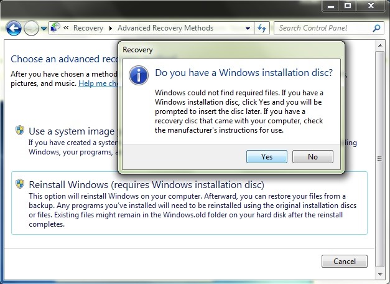Screen dimensions: 390x284
Task: Click Yes in the Recovery dialog
Action: tap(267, 157)
